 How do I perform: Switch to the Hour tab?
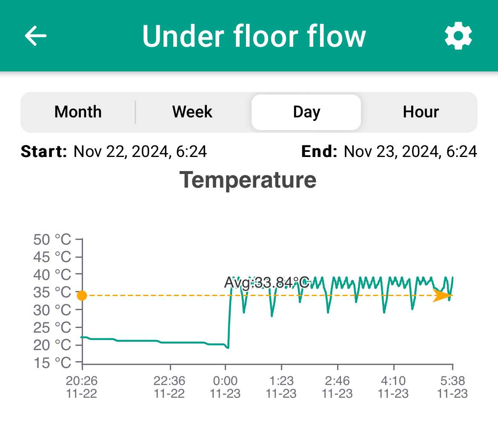(x=421, y=112)
